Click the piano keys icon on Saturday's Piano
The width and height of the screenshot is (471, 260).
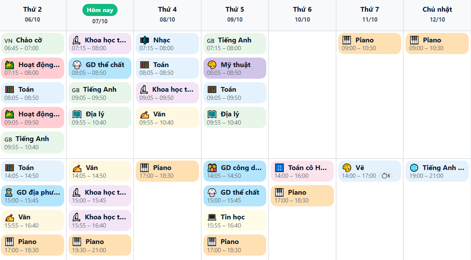pos(347,40)
